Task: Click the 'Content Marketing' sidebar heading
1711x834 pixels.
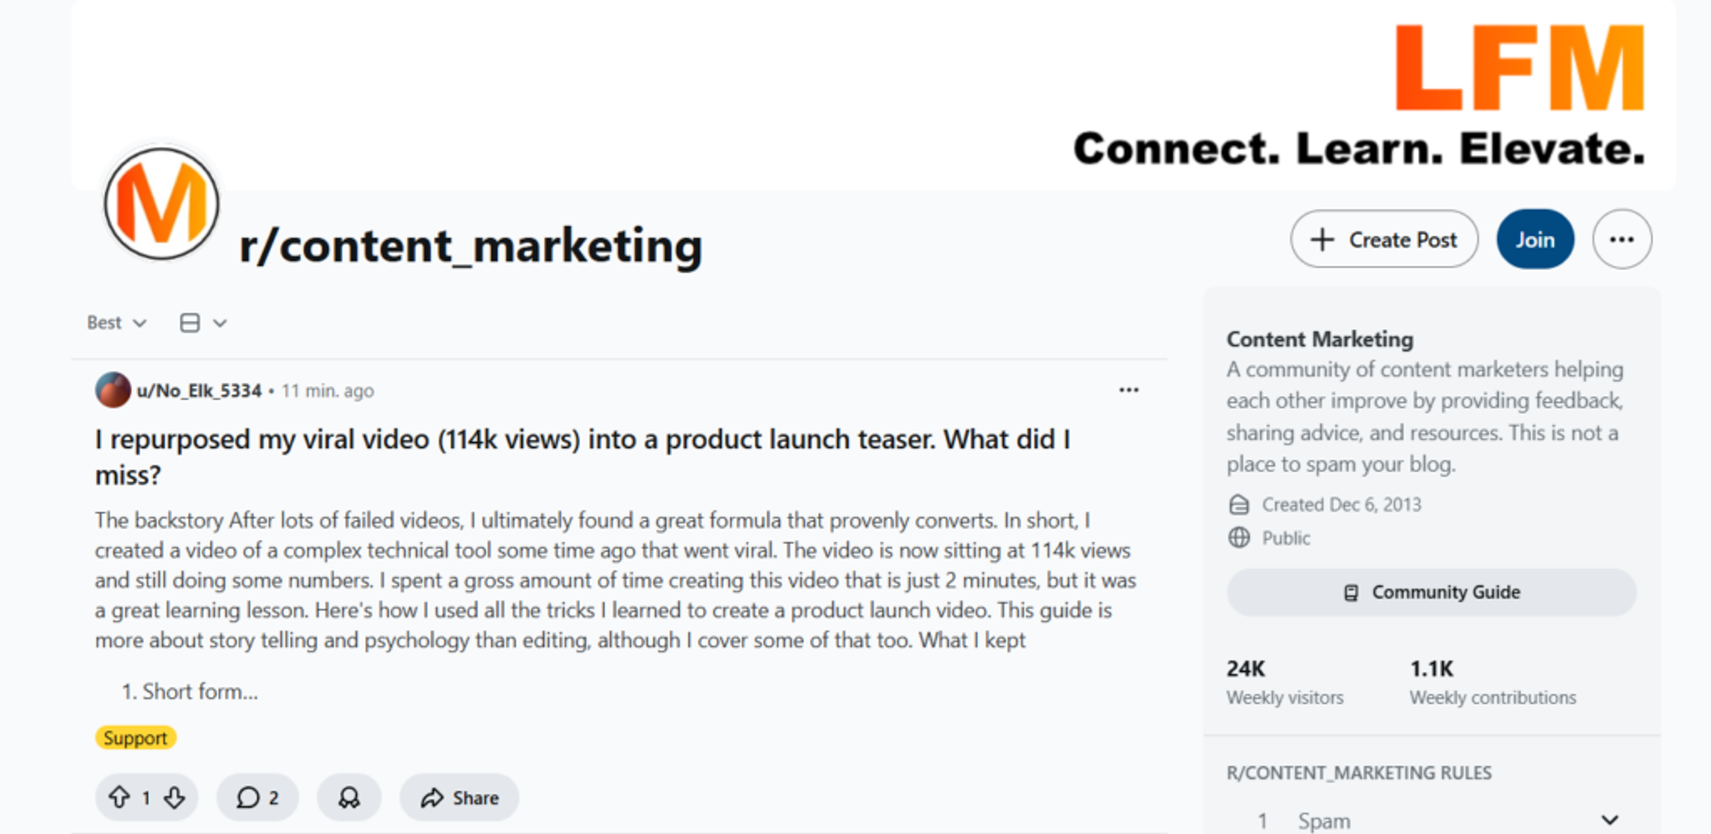Action: point(1320,339)
